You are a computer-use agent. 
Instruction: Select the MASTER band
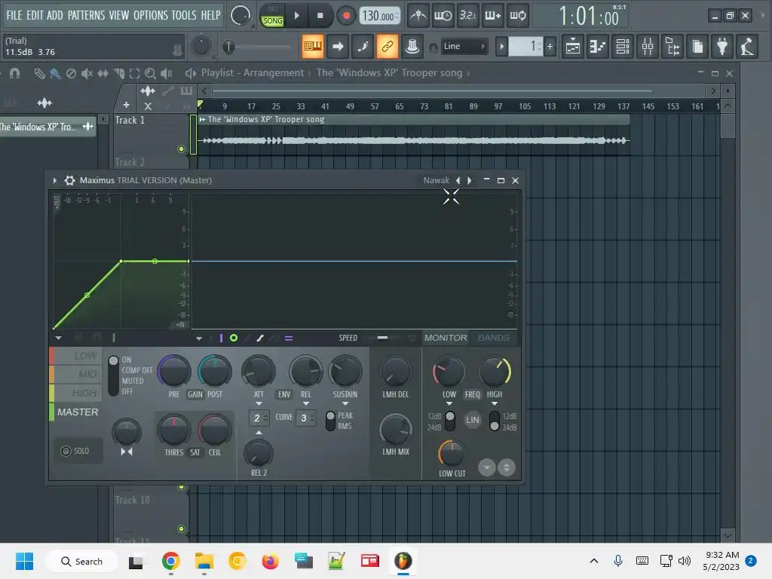pyautogui.click(x=76, y=412)
